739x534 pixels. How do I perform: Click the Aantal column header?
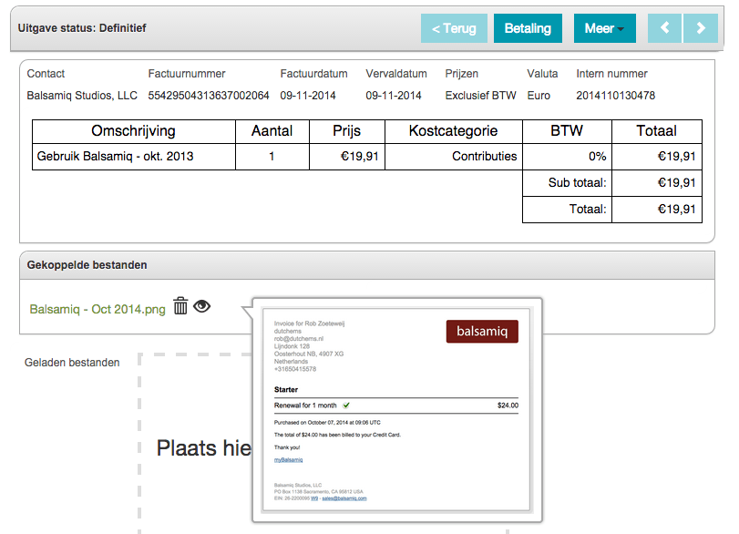point(272,131)
